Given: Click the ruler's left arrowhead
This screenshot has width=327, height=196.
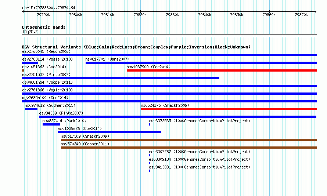Looking at the screenshot, I should (x=23, y=12).
